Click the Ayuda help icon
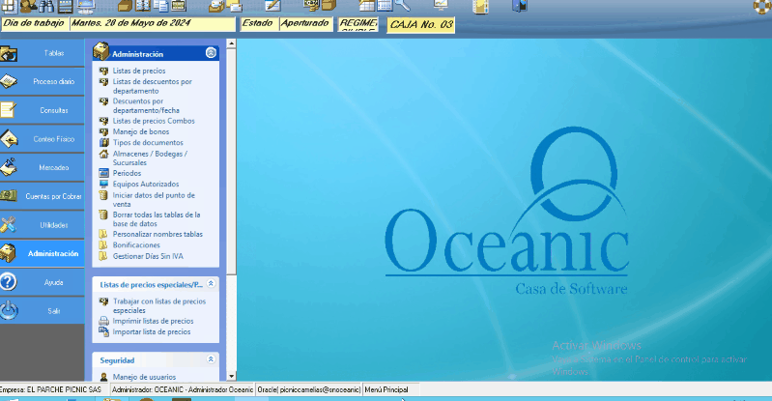 10,282
